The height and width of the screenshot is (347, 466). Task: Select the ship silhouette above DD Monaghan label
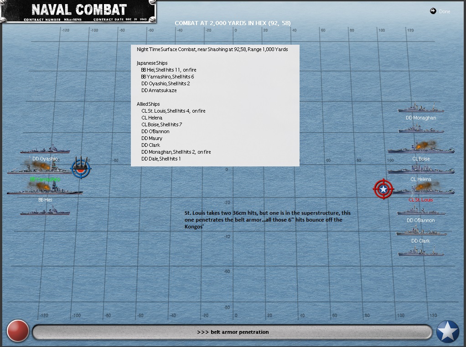pos(421,107)
